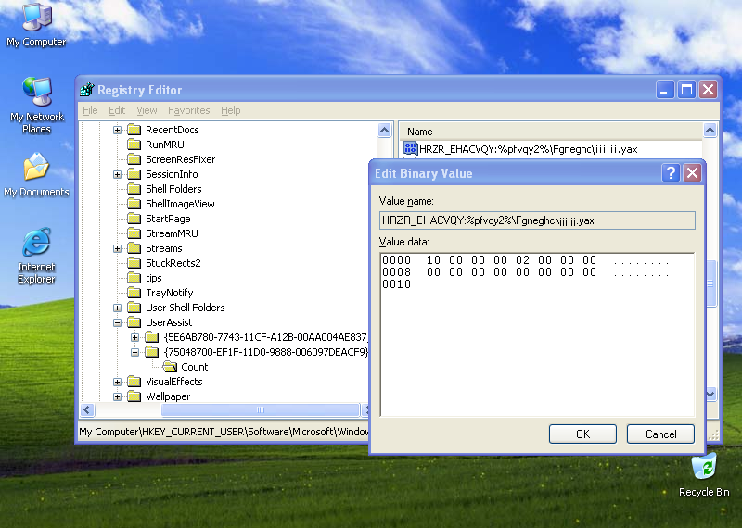Select the Shell Folders folder icon
742x528 pixels.
point(134,189)
